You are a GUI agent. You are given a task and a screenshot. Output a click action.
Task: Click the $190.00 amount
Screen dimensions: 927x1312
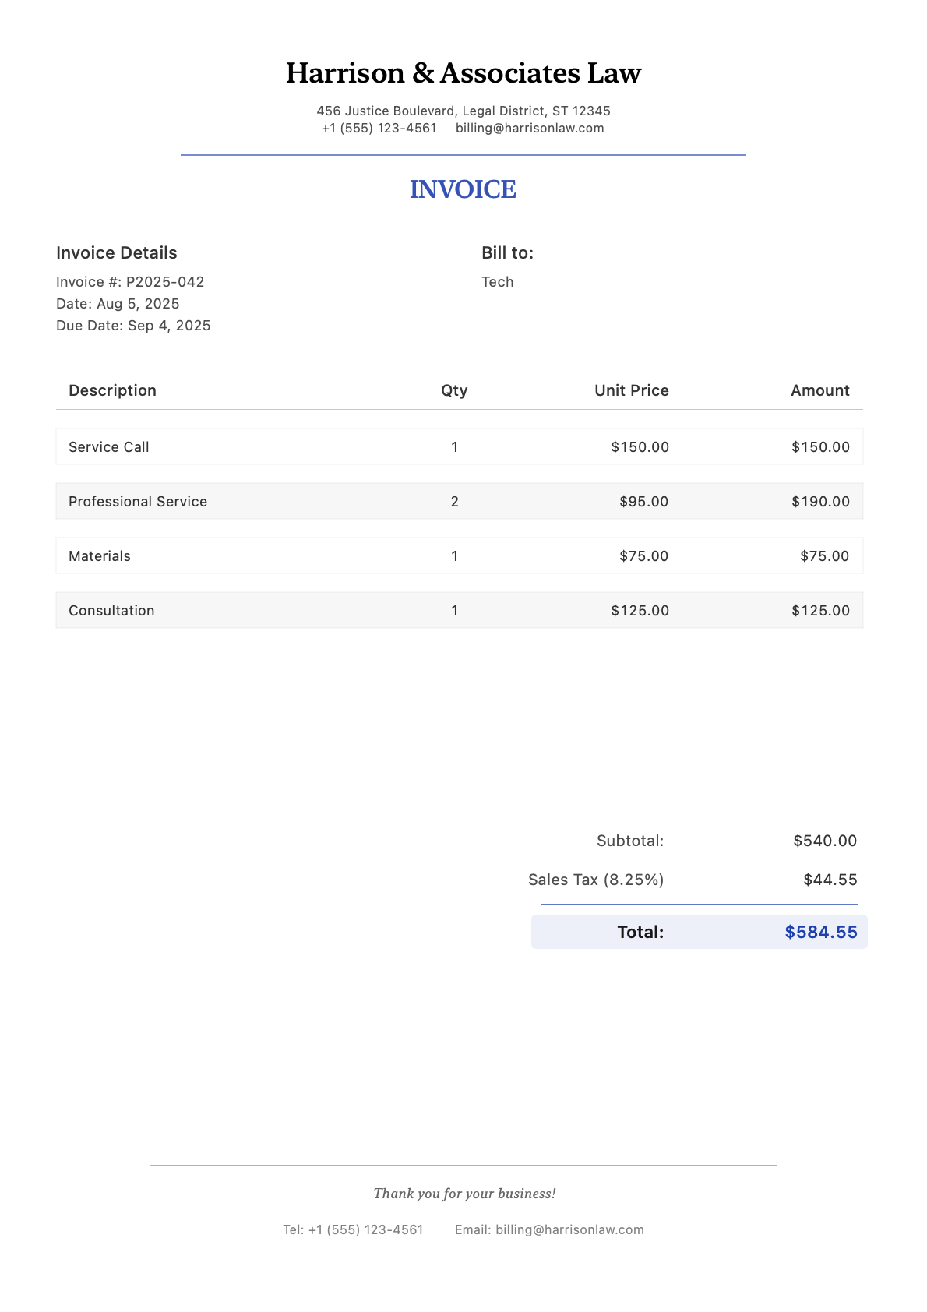point(820,502)
